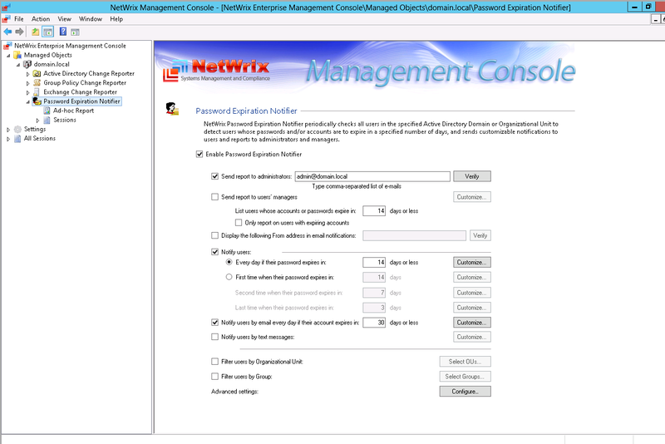The height and width of the screenshot is (444, 665).
Task: Click the Select OUs button
Action: click(465, 362)
